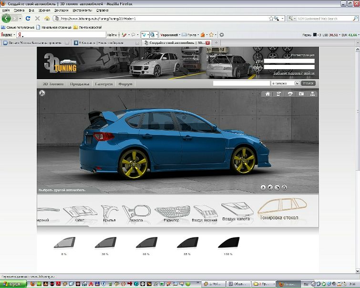Click the Поиск search button
Screen dimensions: 360x288
308,83
